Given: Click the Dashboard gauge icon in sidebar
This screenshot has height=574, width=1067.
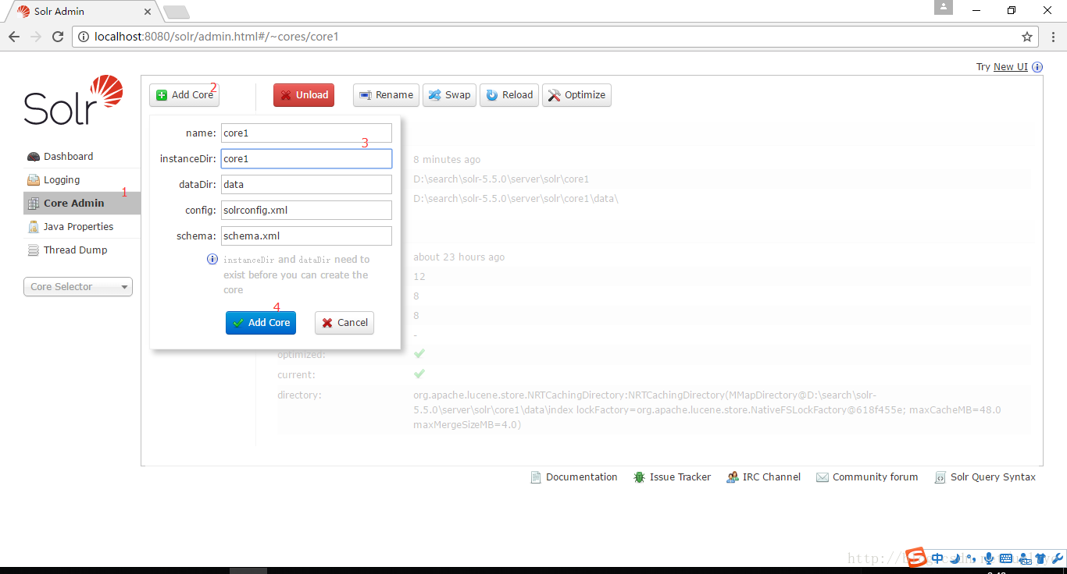Looking at the screenshot, I should tap(34, 157).
